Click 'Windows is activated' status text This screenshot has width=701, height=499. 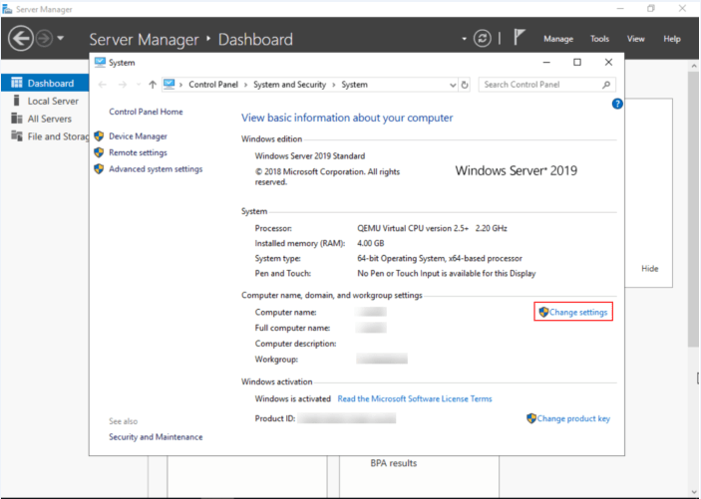coord(293,399)
